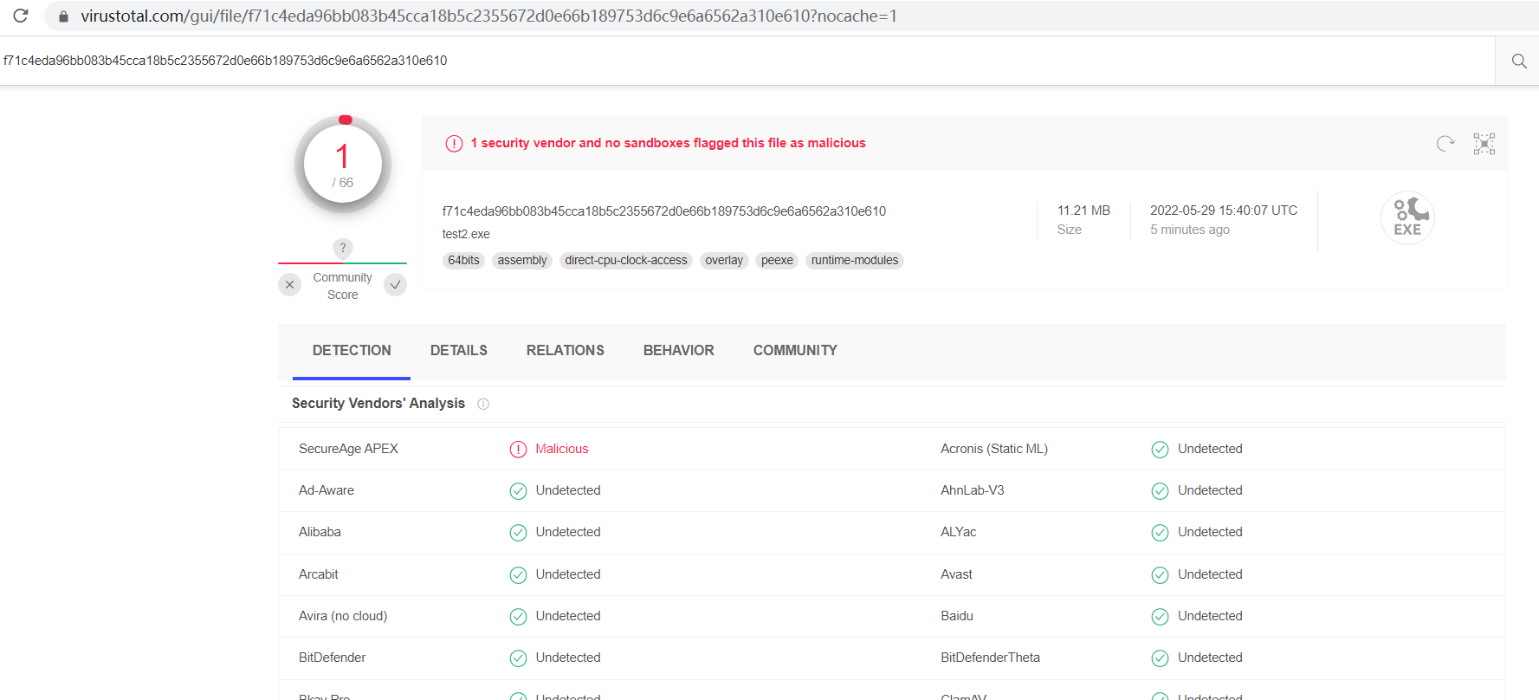The image size is (1539, 700).
Task: Click the '5 minutes ago' text
Action: 1190,230
